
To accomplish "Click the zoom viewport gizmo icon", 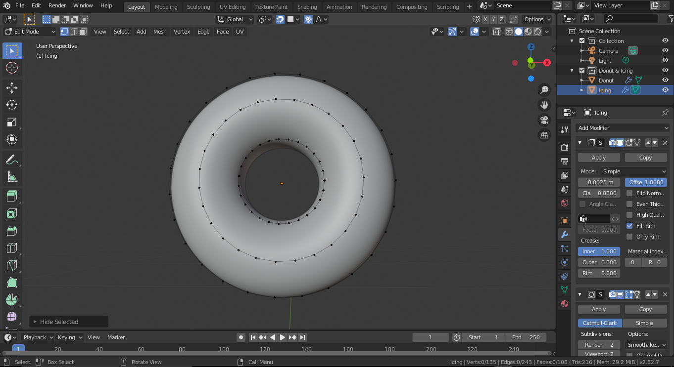I will [544, 90].
